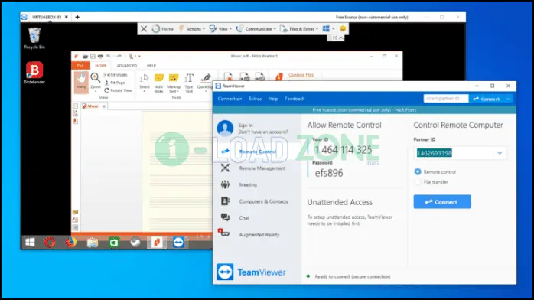The height and width of the screenshot is (300, 534).
Task: Click the Combine Files link in Nitro
Action: point(301,75)
